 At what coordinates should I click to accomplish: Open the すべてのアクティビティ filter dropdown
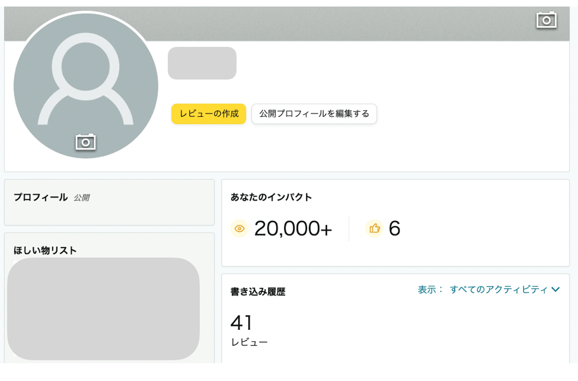pos(498,290)
